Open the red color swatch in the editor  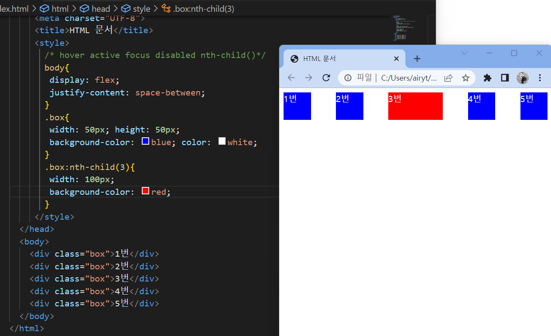click(146, 191)
